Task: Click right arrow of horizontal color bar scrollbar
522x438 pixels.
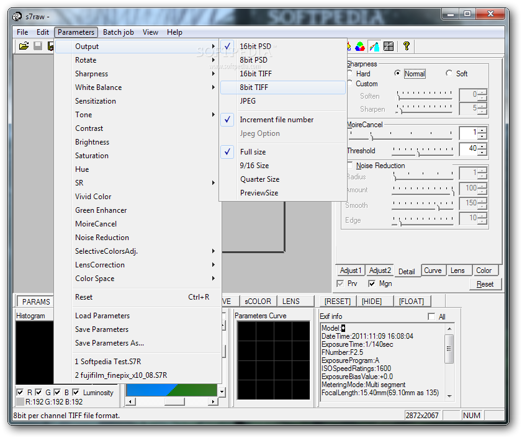Action: pos(213,402)
